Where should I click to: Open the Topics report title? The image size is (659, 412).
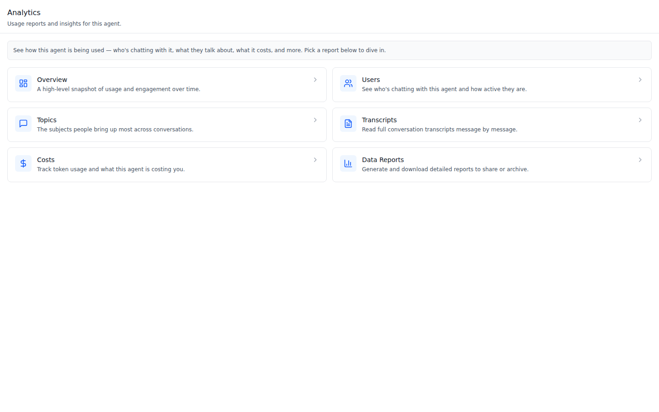[47, 120]
